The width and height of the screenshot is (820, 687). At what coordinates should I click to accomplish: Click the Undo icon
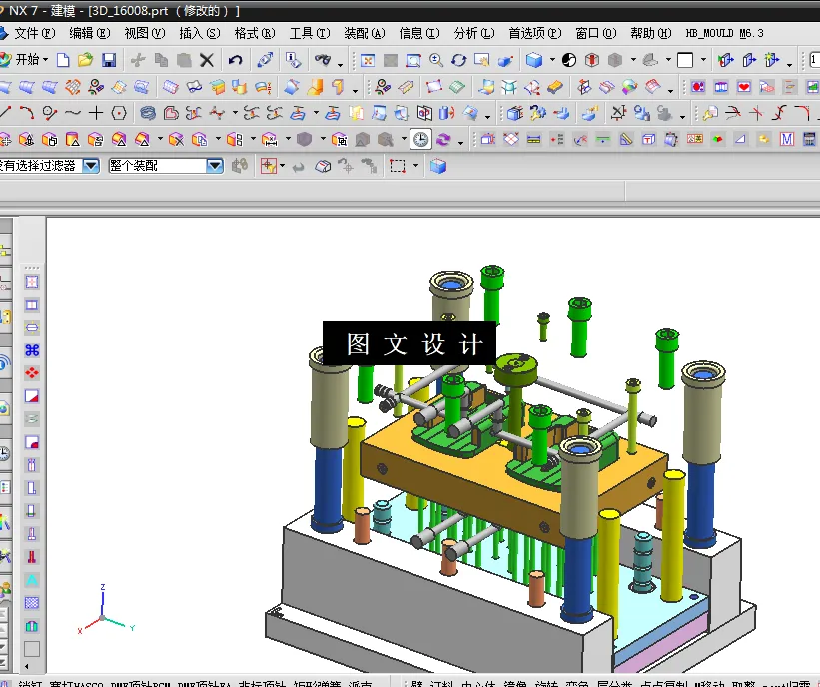(x=235, y=62)
